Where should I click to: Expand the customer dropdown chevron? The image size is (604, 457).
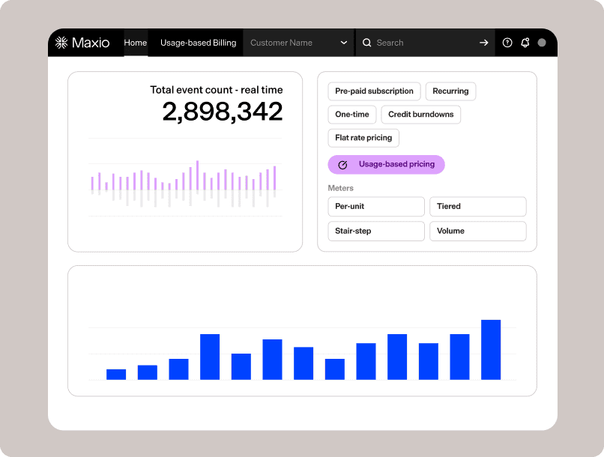(x=344, y=43)
